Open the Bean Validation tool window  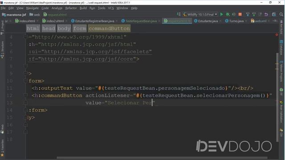click(281, 112)
